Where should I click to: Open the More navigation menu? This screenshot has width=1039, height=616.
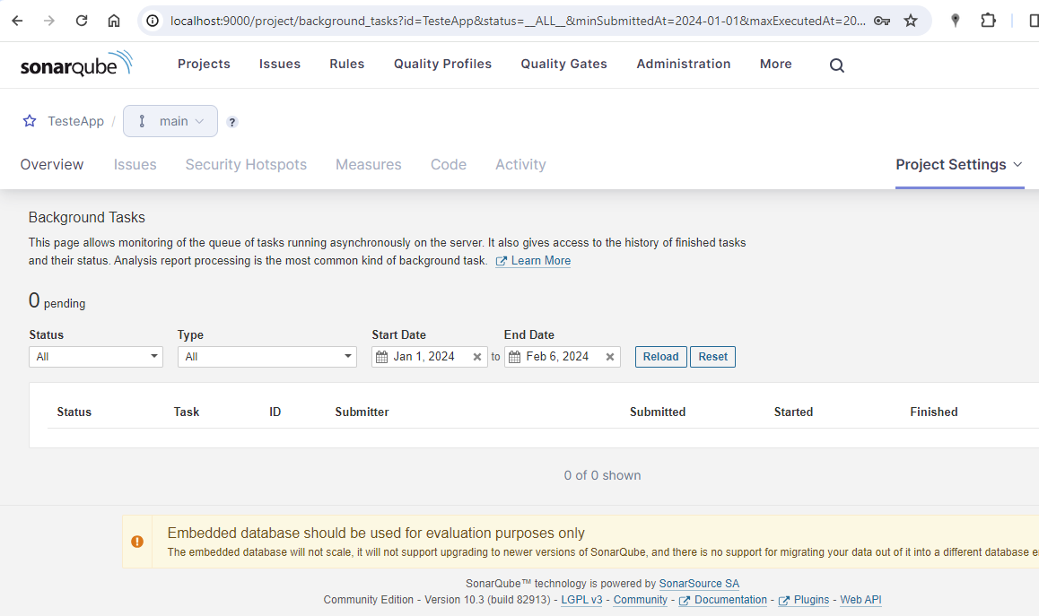775,64
